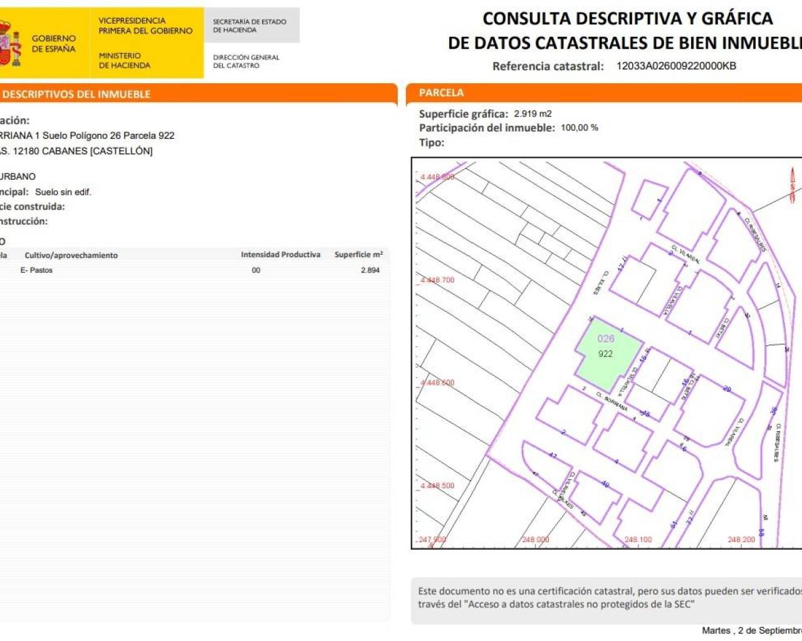This screenshot has height=641, width=802.
Task: Click the 026 polygon number on parcel
Action: (606, 339)
